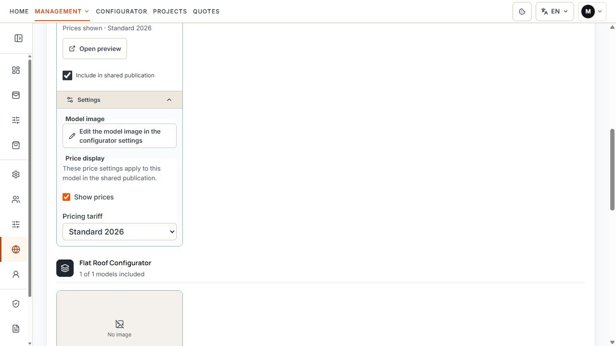This screenshot has width=616, height=346.
Task: Select the globe publication icon in sidebar
Action: (16, 249)
